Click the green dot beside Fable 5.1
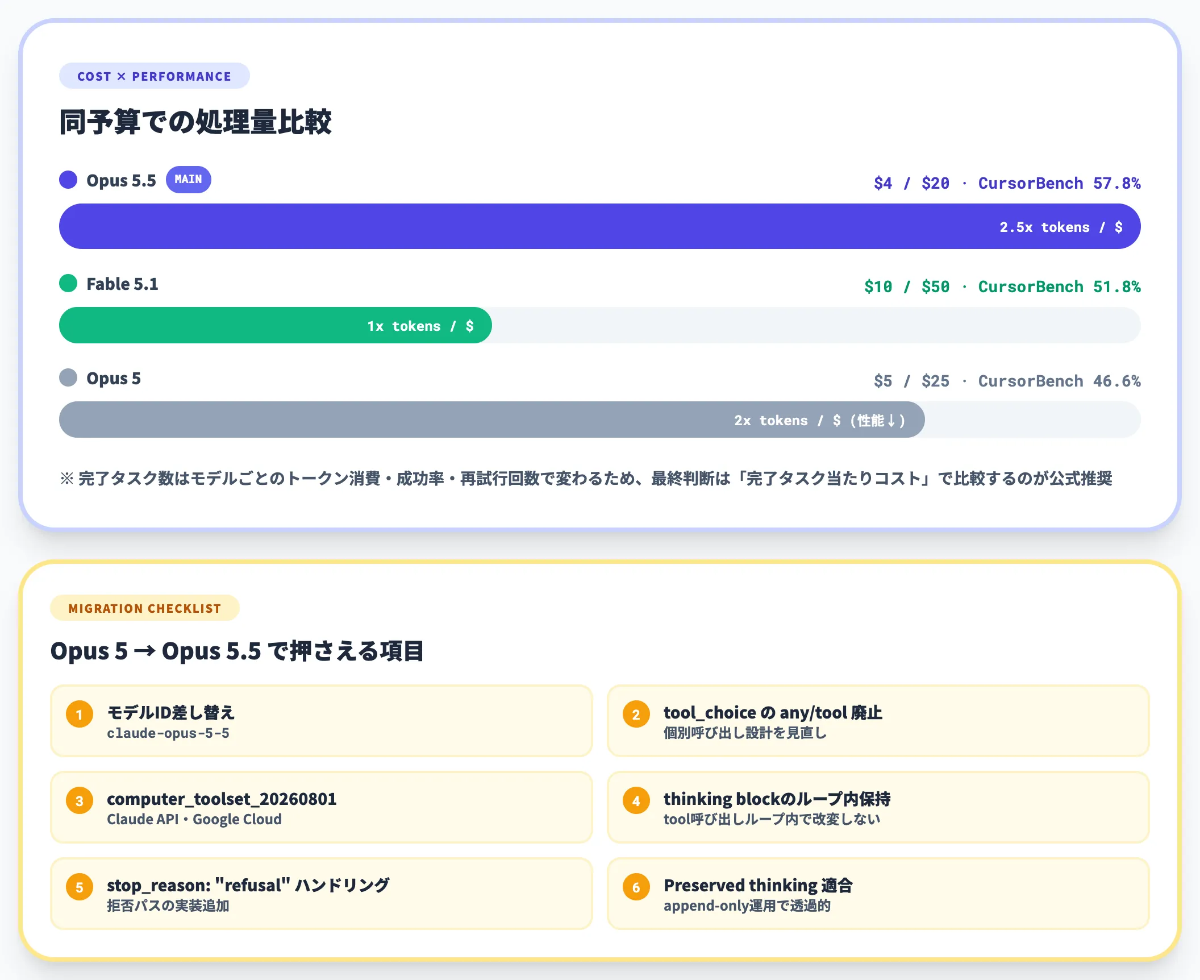This screenshot has height=980, width=1200. pos(68,283)
